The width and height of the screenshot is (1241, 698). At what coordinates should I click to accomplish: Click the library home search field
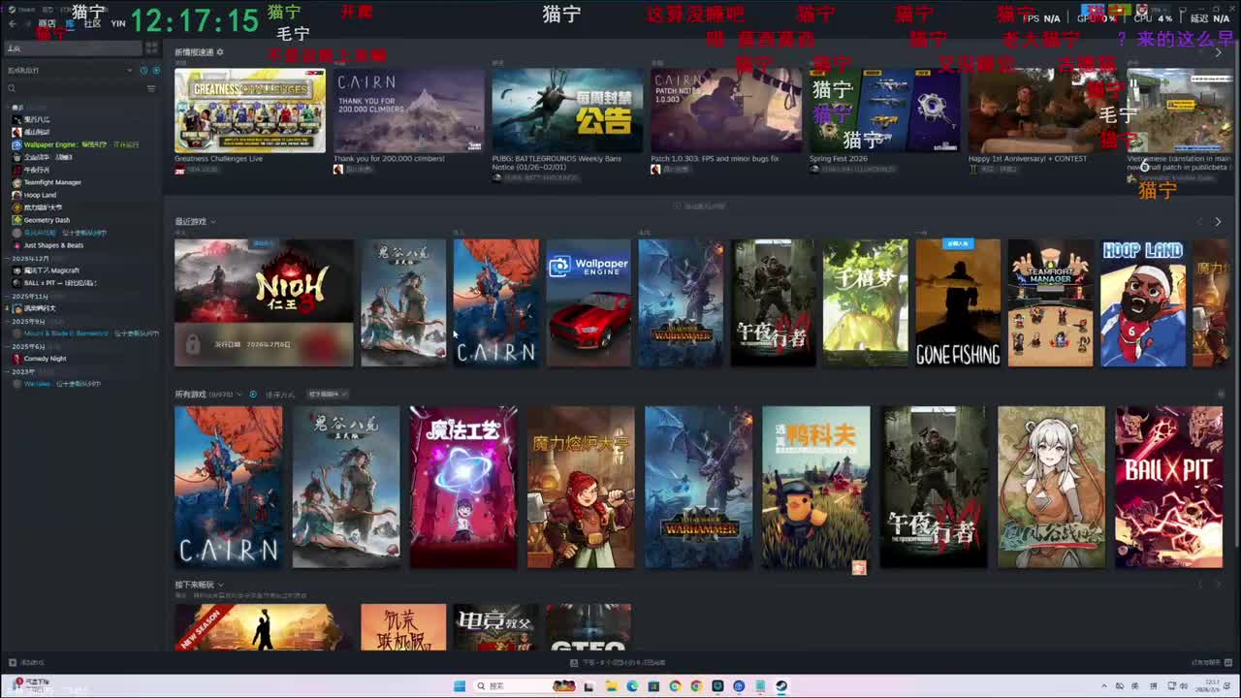[x=74, y=48]
